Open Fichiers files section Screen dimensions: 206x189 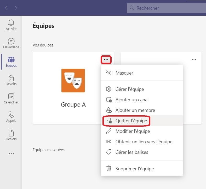(11, 135)
